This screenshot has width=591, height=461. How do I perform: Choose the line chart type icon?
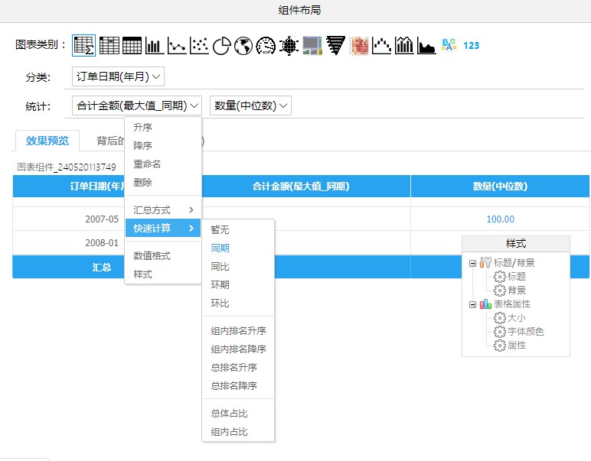click(x=177, y=46)
